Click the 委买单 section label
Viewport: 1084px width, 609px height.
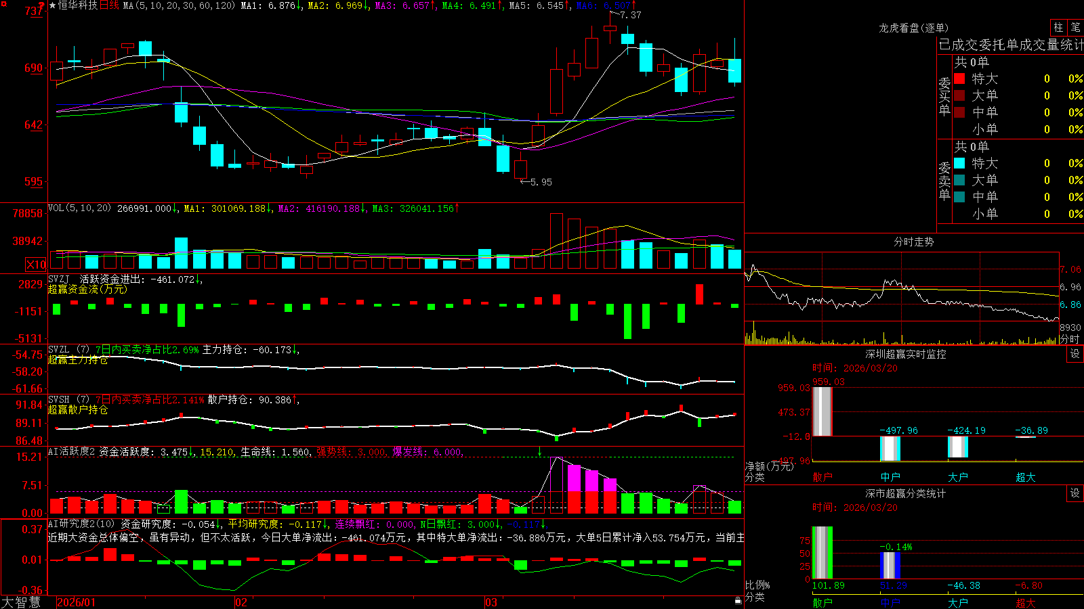point(944,96)
